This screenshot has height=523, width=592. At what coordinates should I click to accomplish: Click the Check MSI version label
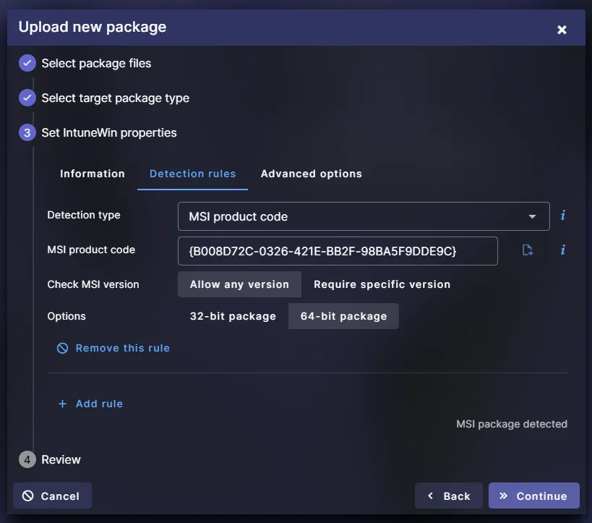(x=93, y=284)
